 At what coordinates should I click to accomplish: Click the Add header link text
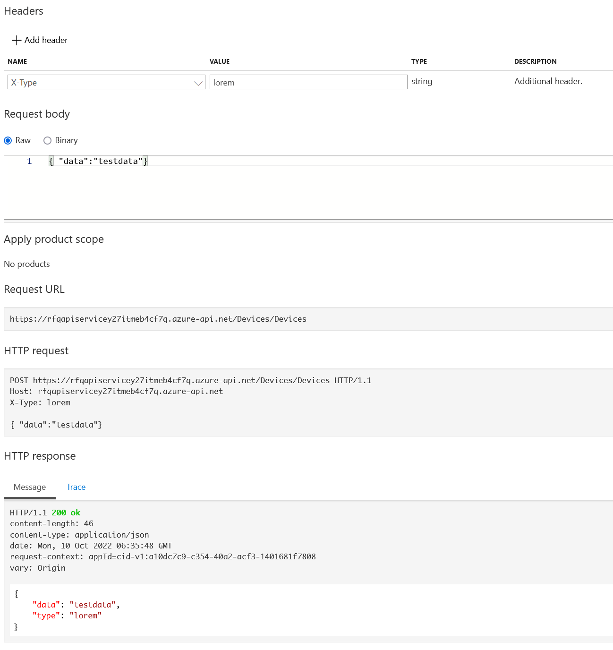(x=46, y=40)
